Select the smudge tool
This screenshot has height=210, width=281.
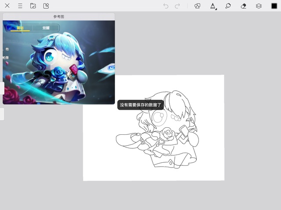click(x=228, y=6)
